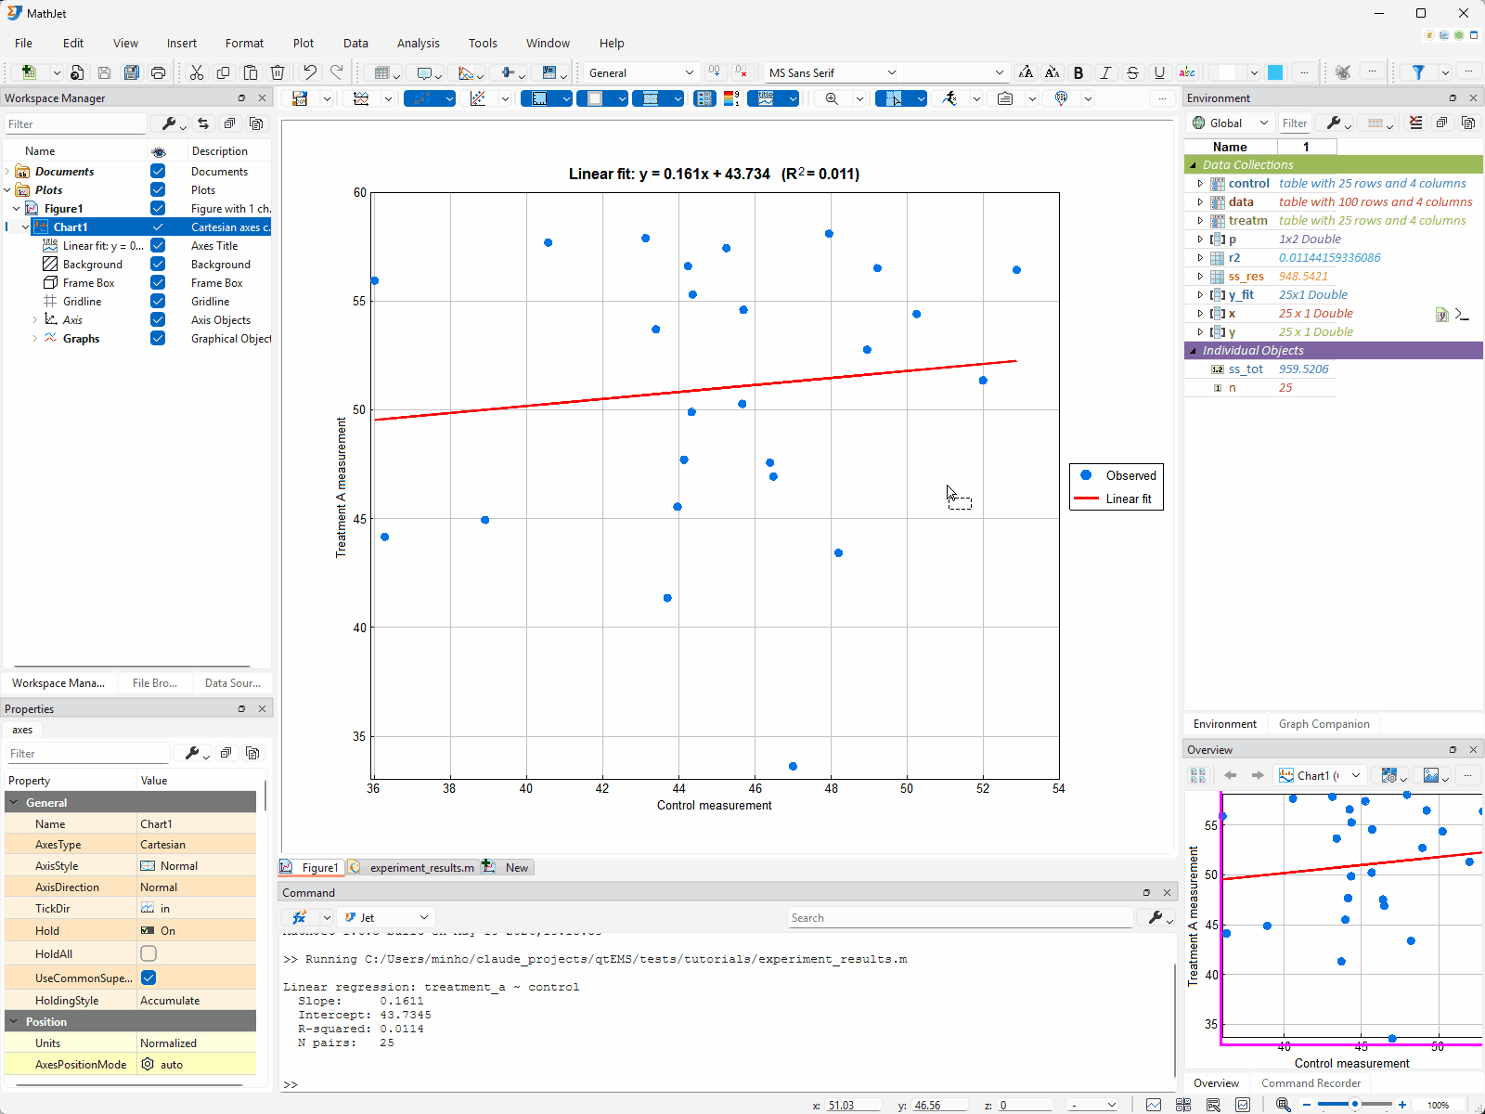Undo the last action
This screenshot has width=1485, height=1114.
click(x=310, y=72)
